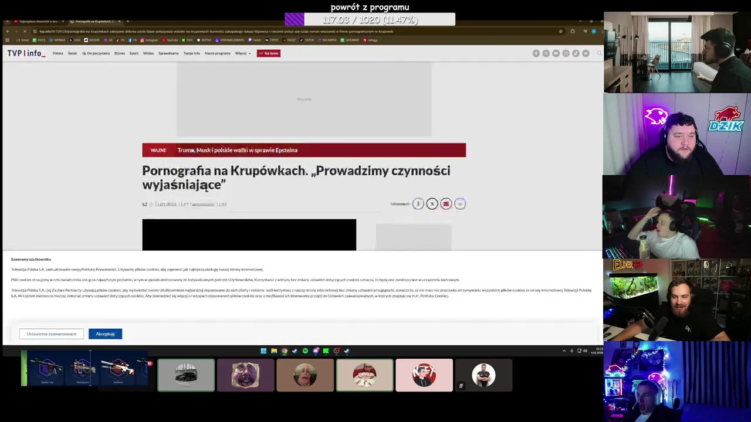
Task: Bookmark this page with the star icon
Action: coord(560,31)
